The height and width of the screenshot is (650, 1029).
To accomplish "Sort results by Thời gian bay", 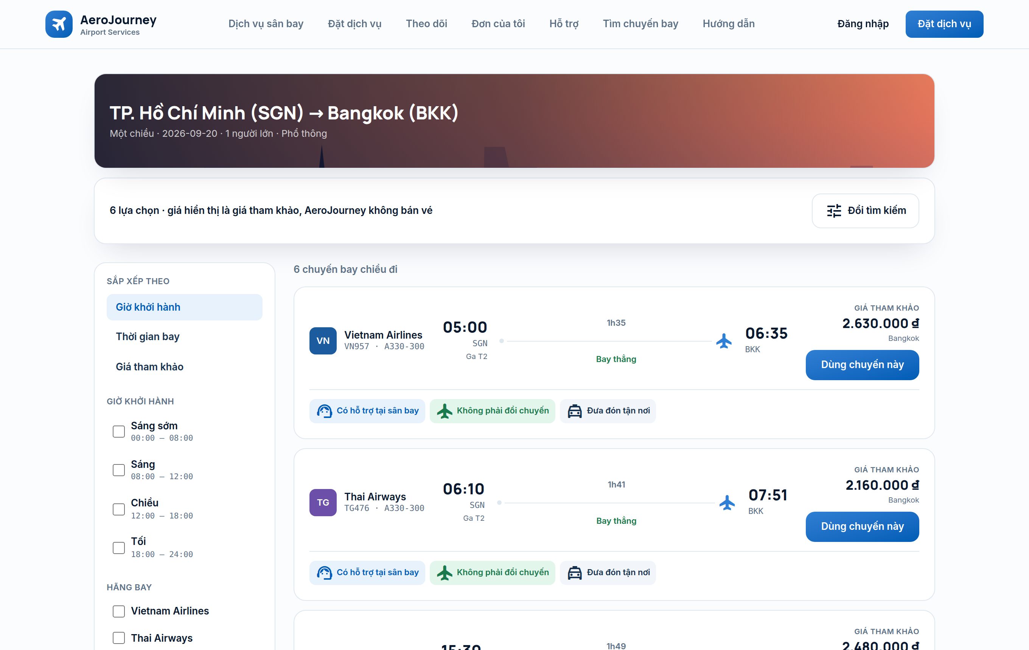I will click(185, 337).
